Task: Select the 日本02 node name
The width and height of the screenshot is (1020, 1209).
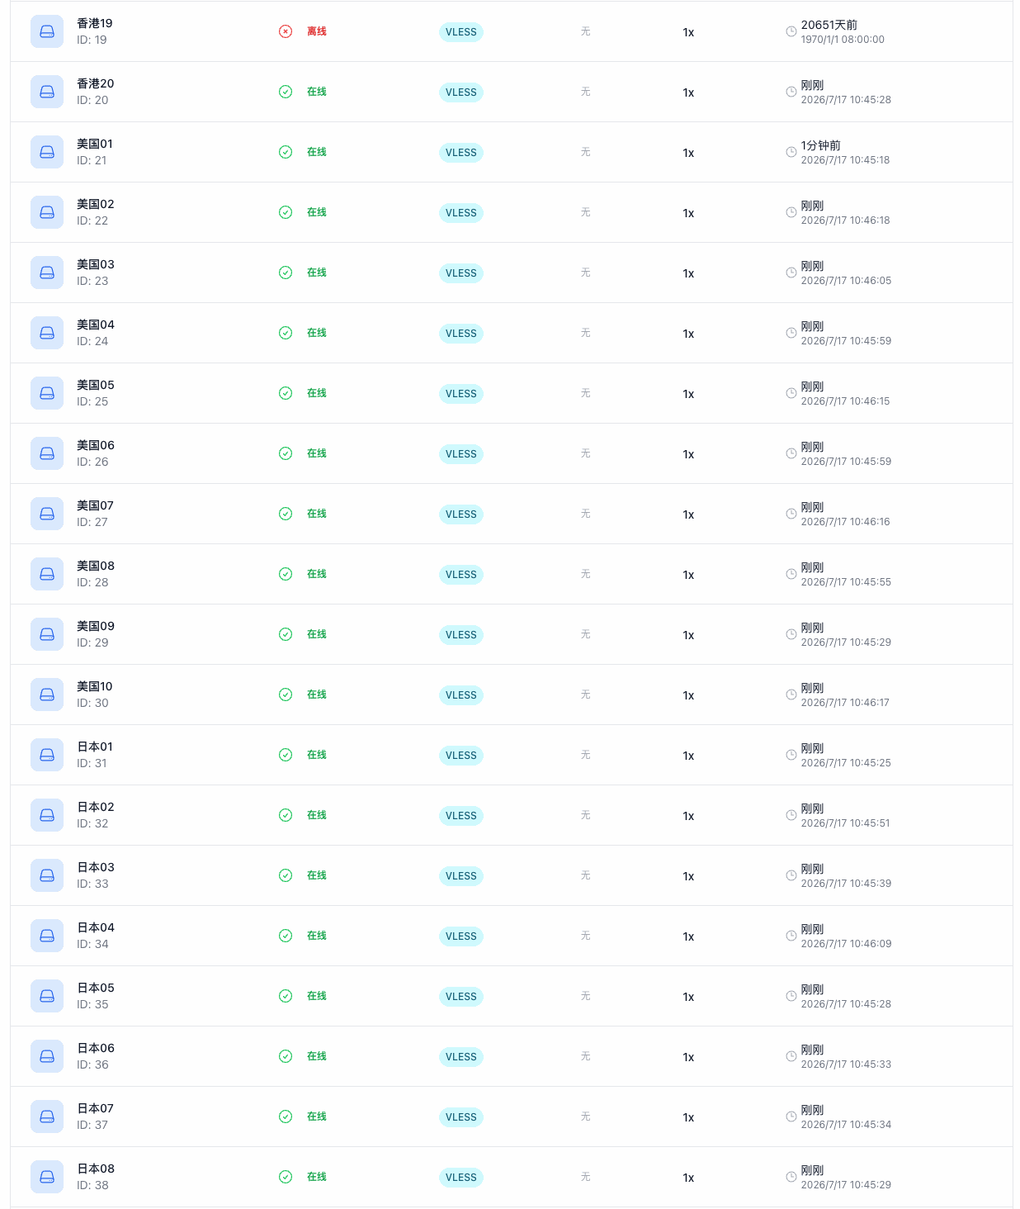Action: tap(96, 807)
